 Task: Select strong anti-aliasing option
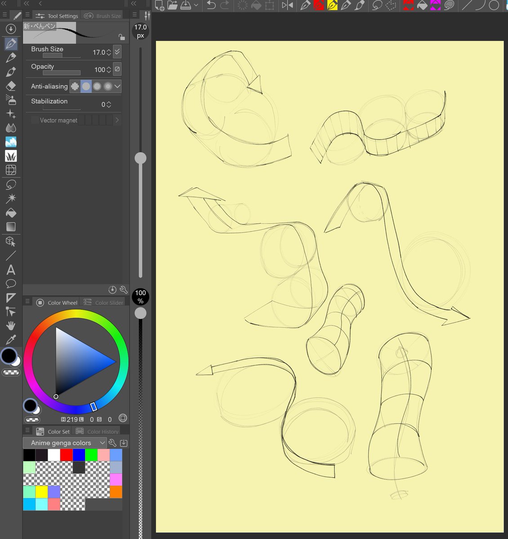click(x=107, y=86)
